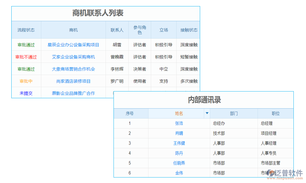
Task: Select the 商机 column header
Action: (x=73, y=30)
